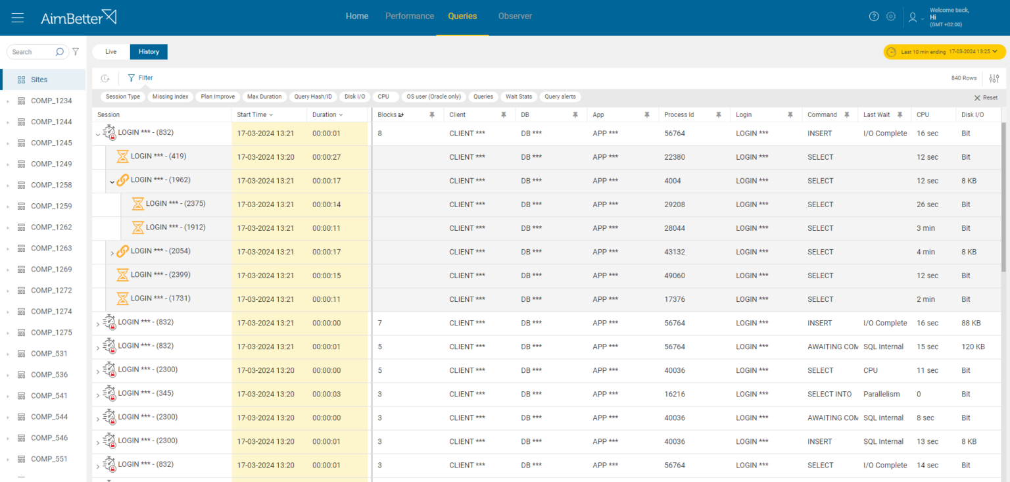Viewport: 1010px width, 482px height.
Task: Click the hamburger menu icon next to AimBetter
Action: pyautogui.click(x=17, y=16)
